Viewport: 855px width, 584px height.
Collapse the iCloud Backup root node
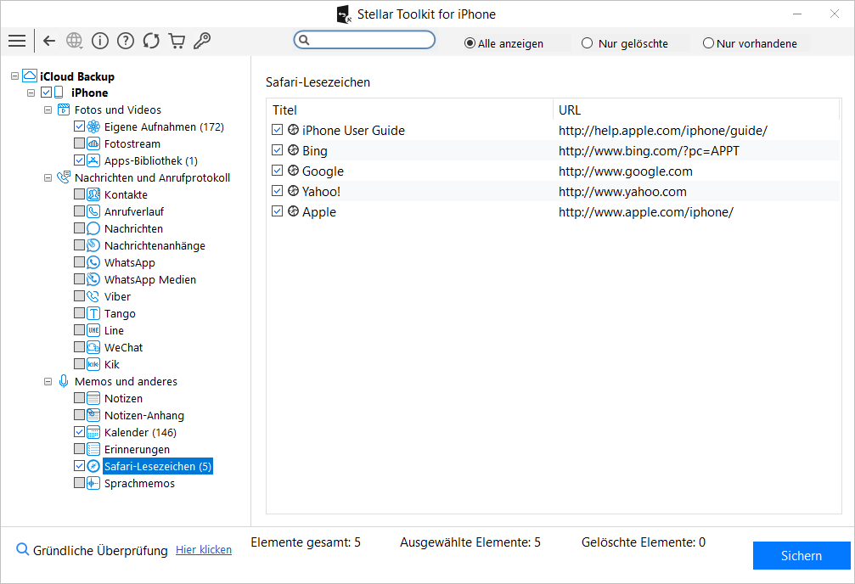[x=14, y=76]
